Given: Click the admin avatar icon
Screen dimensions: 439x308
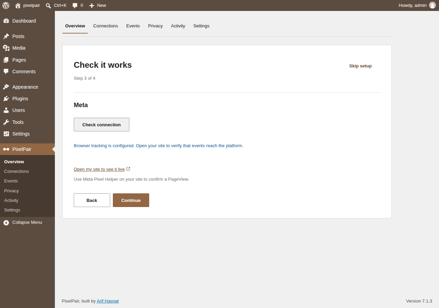Looking at the screenshot, I should (x=432, y=5).
